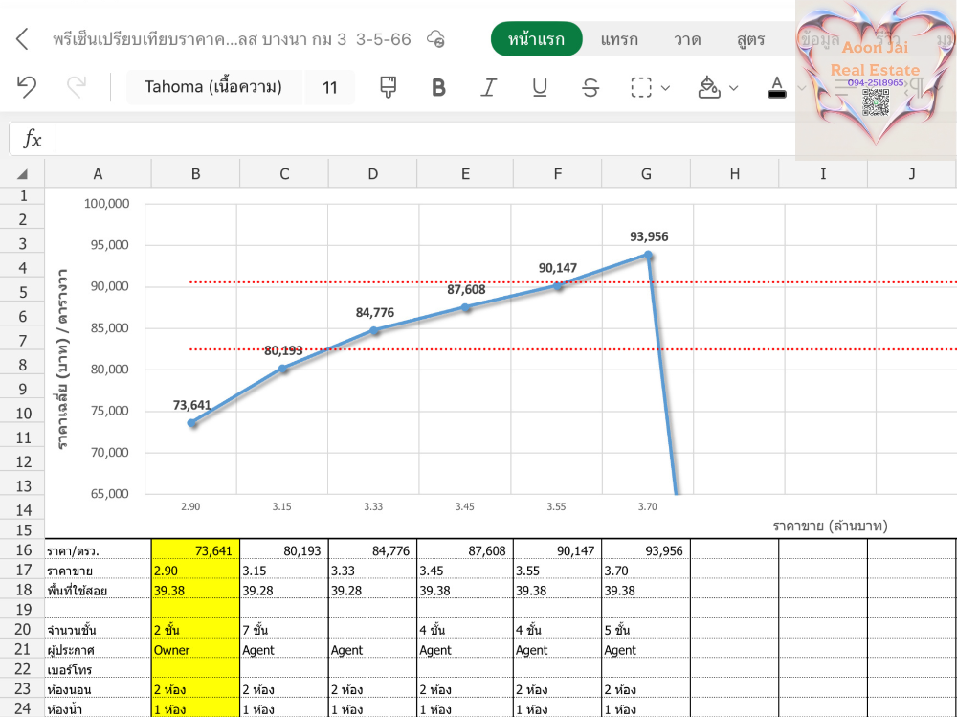This screenshot has height=717, width=957.
Task: Tap the workbook title to rename it
Action: click(232, 39)
